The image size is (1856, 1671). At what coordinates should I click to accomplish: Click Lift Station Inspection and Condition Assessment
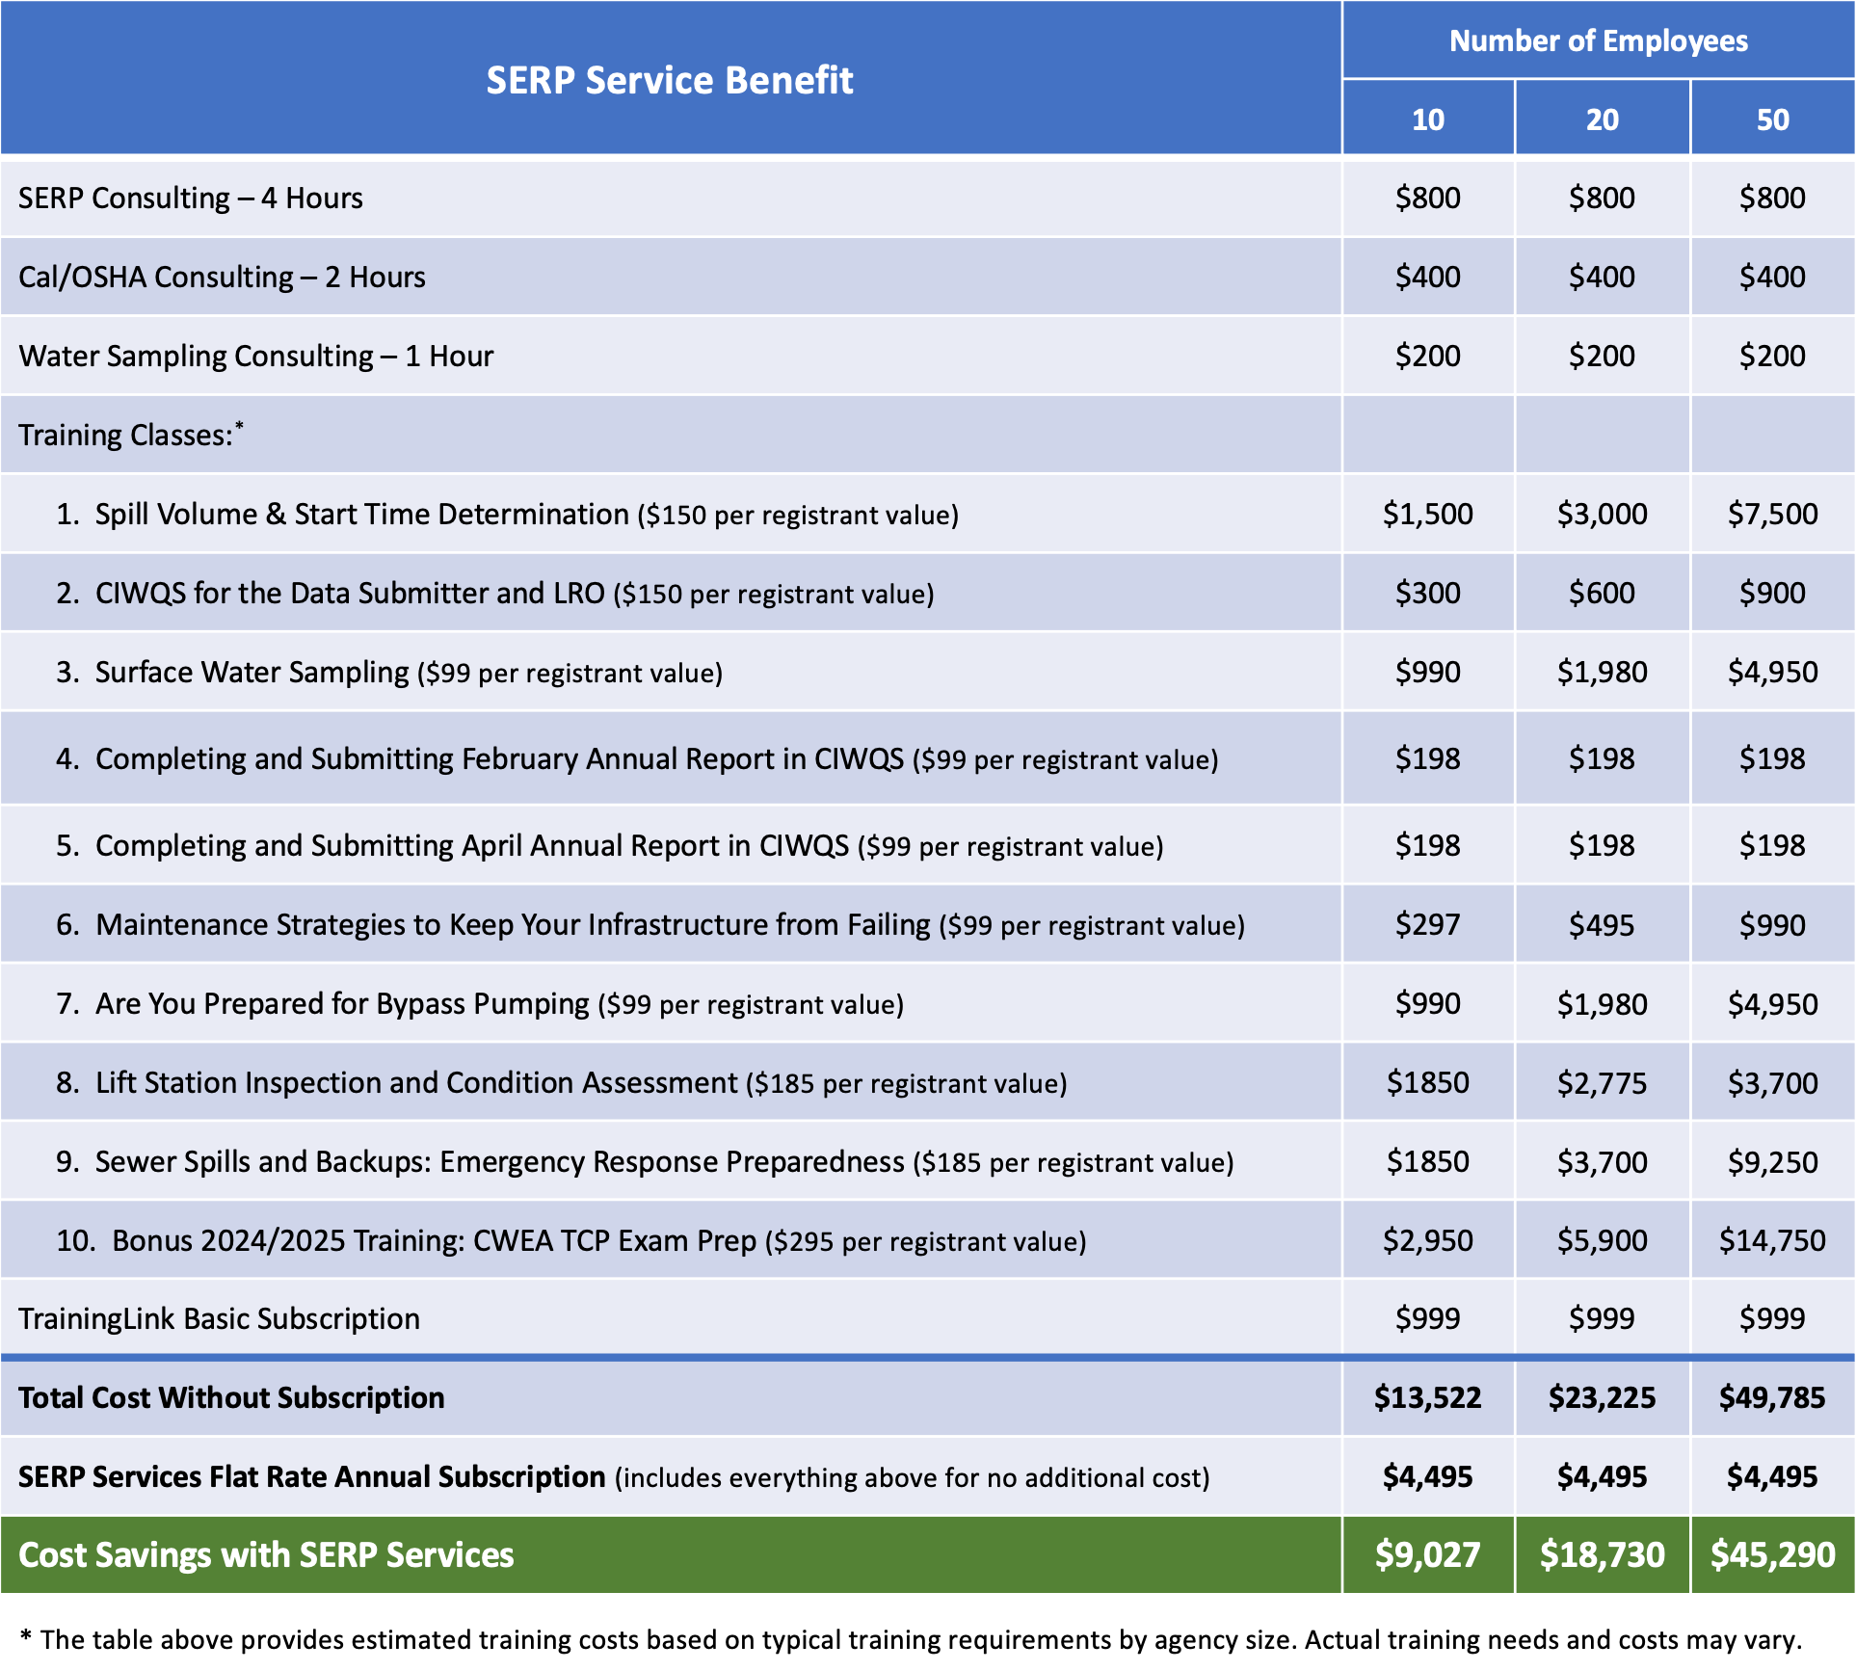click(x=416, y=1082)
